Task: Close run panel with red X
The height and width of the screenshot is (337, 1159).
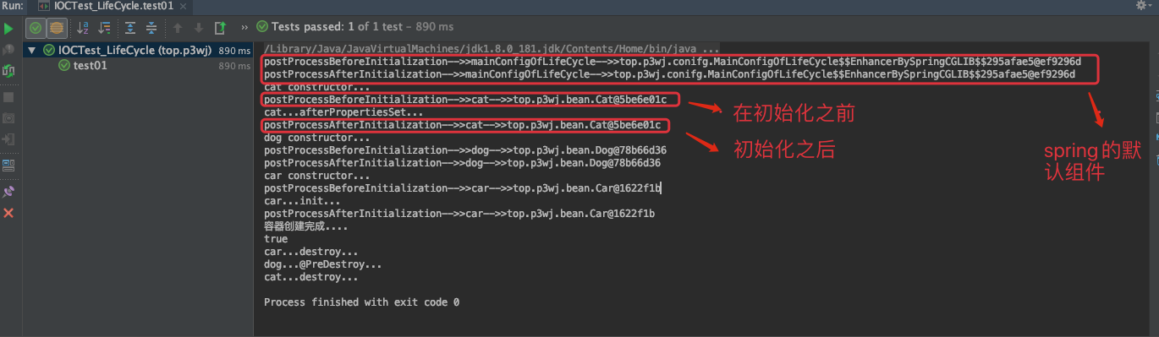Action: point(8,213)
